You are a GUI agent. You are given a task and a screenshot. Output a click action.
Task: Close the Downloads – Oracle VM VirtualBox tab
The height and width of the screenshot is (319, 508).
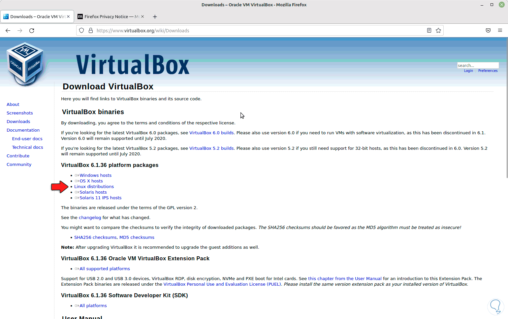coord(68,16)
